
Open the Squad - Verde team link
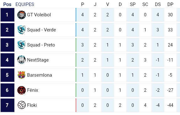41,30
